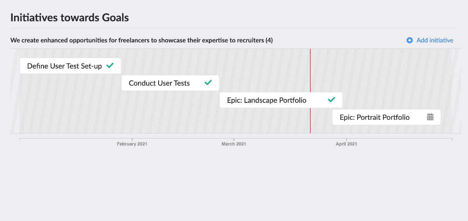Image resolution: width=468 pixels, height=221 pixels.
Task: Select the Epic: Portrait Portfolio bar
Action: pyautogui.click(x=386, y=117)
